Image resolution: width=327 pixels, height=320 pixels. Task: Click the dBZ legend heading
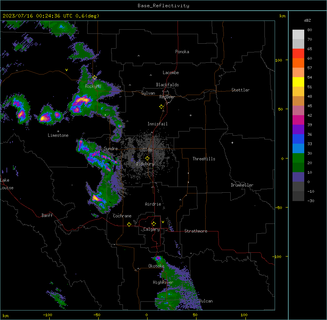click(x=307, y=20)
